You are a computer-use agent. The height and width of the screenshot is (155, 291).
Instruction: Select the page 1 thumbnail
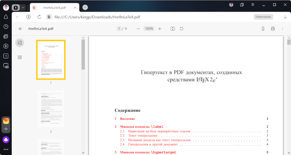point(51,60)
